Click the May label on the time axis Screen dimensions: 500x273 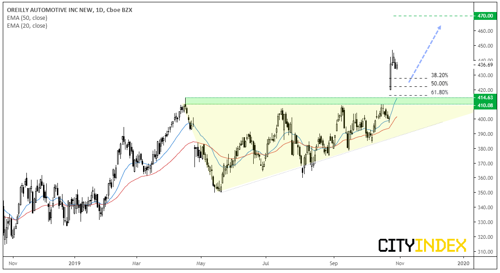click(x=201, y=263)
